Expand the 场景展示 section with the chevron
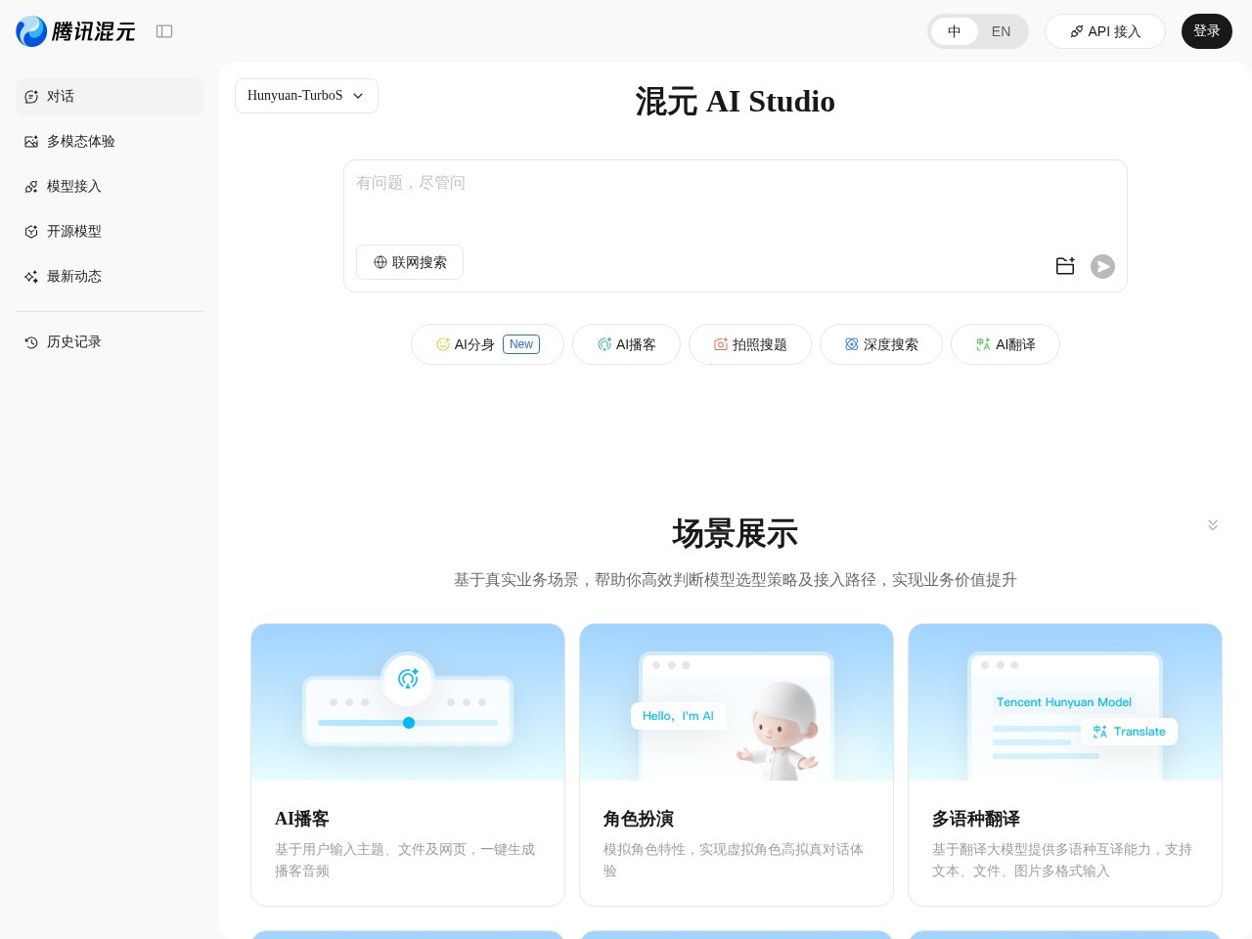The image size is (1252, 939). (1213, 525)
